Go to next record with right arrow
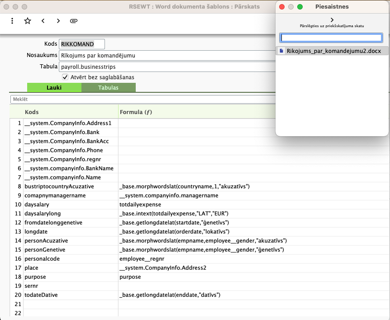Viewport: 390px width, 320px height. 58,21
